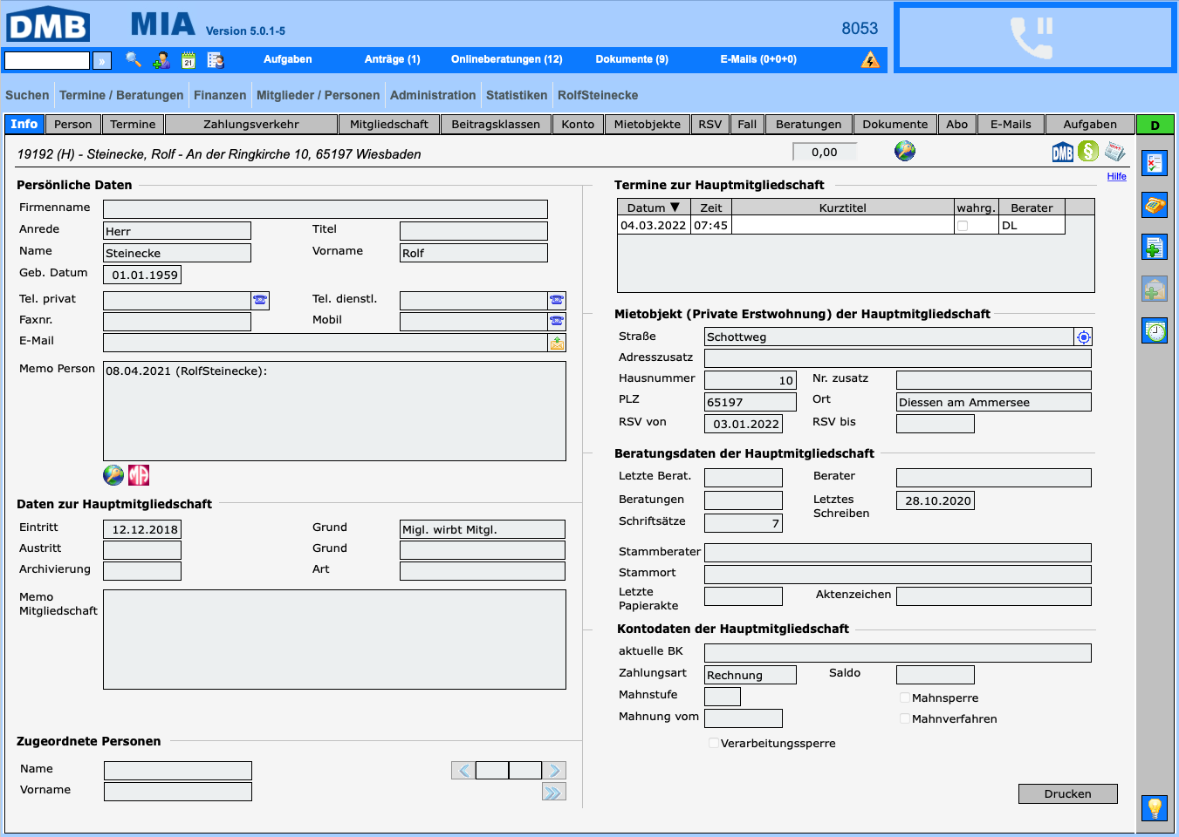Expand the Administration menu
This screenshot has height=837, width=1179.
[x=433, y=95]
